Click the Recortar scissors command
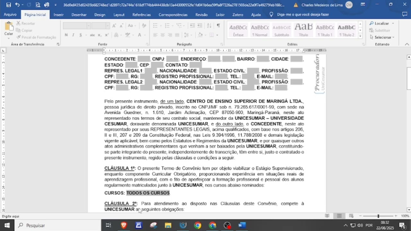Viewport: 411px width, 231px height. click(25, 23)
